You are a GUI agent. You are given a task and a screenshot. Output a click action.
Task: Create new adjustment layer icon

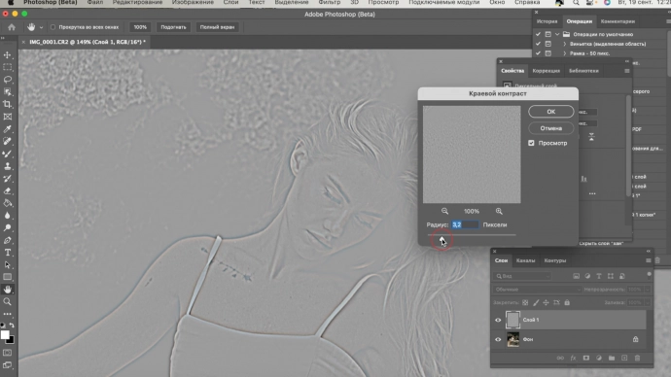point(599,359)
